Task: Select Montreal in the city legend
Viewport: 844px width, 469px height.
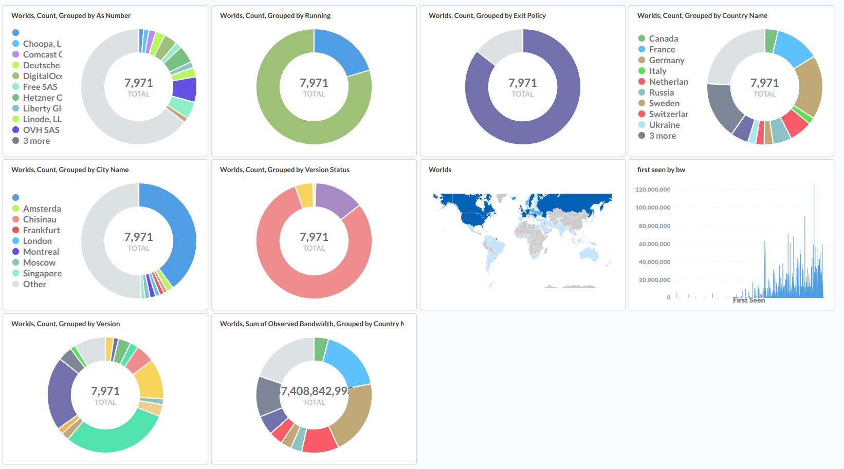Action: 35,252
